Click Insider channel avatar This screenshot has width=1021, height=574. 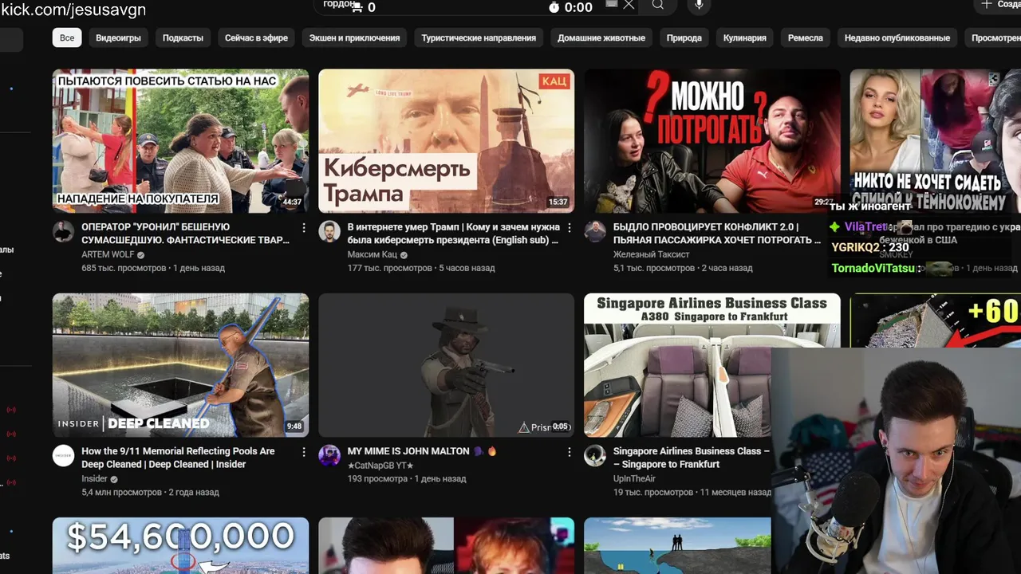63,456
